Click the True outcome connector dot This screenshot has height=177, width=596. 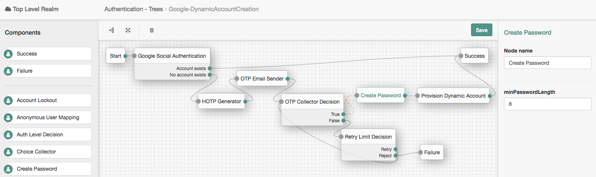(x=343, y=114)
